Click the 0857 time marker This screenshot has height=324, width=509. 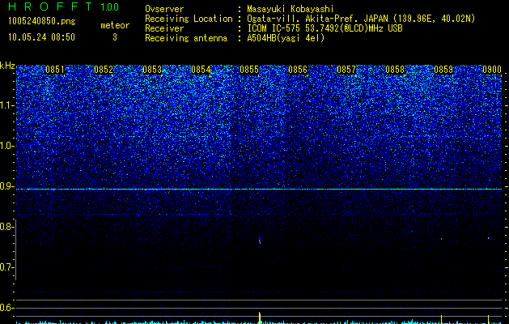[346, 70]
